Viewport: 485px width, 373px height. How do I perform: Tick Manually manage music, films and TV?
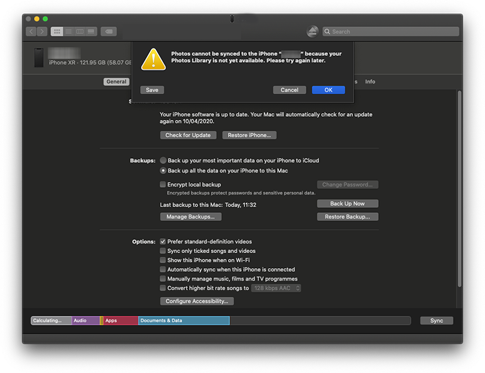coord(163,278)
